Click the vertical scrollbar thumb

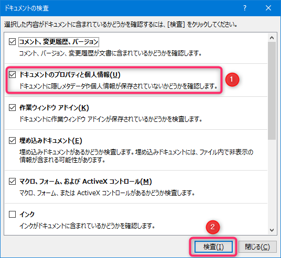(x=272, y=91)
